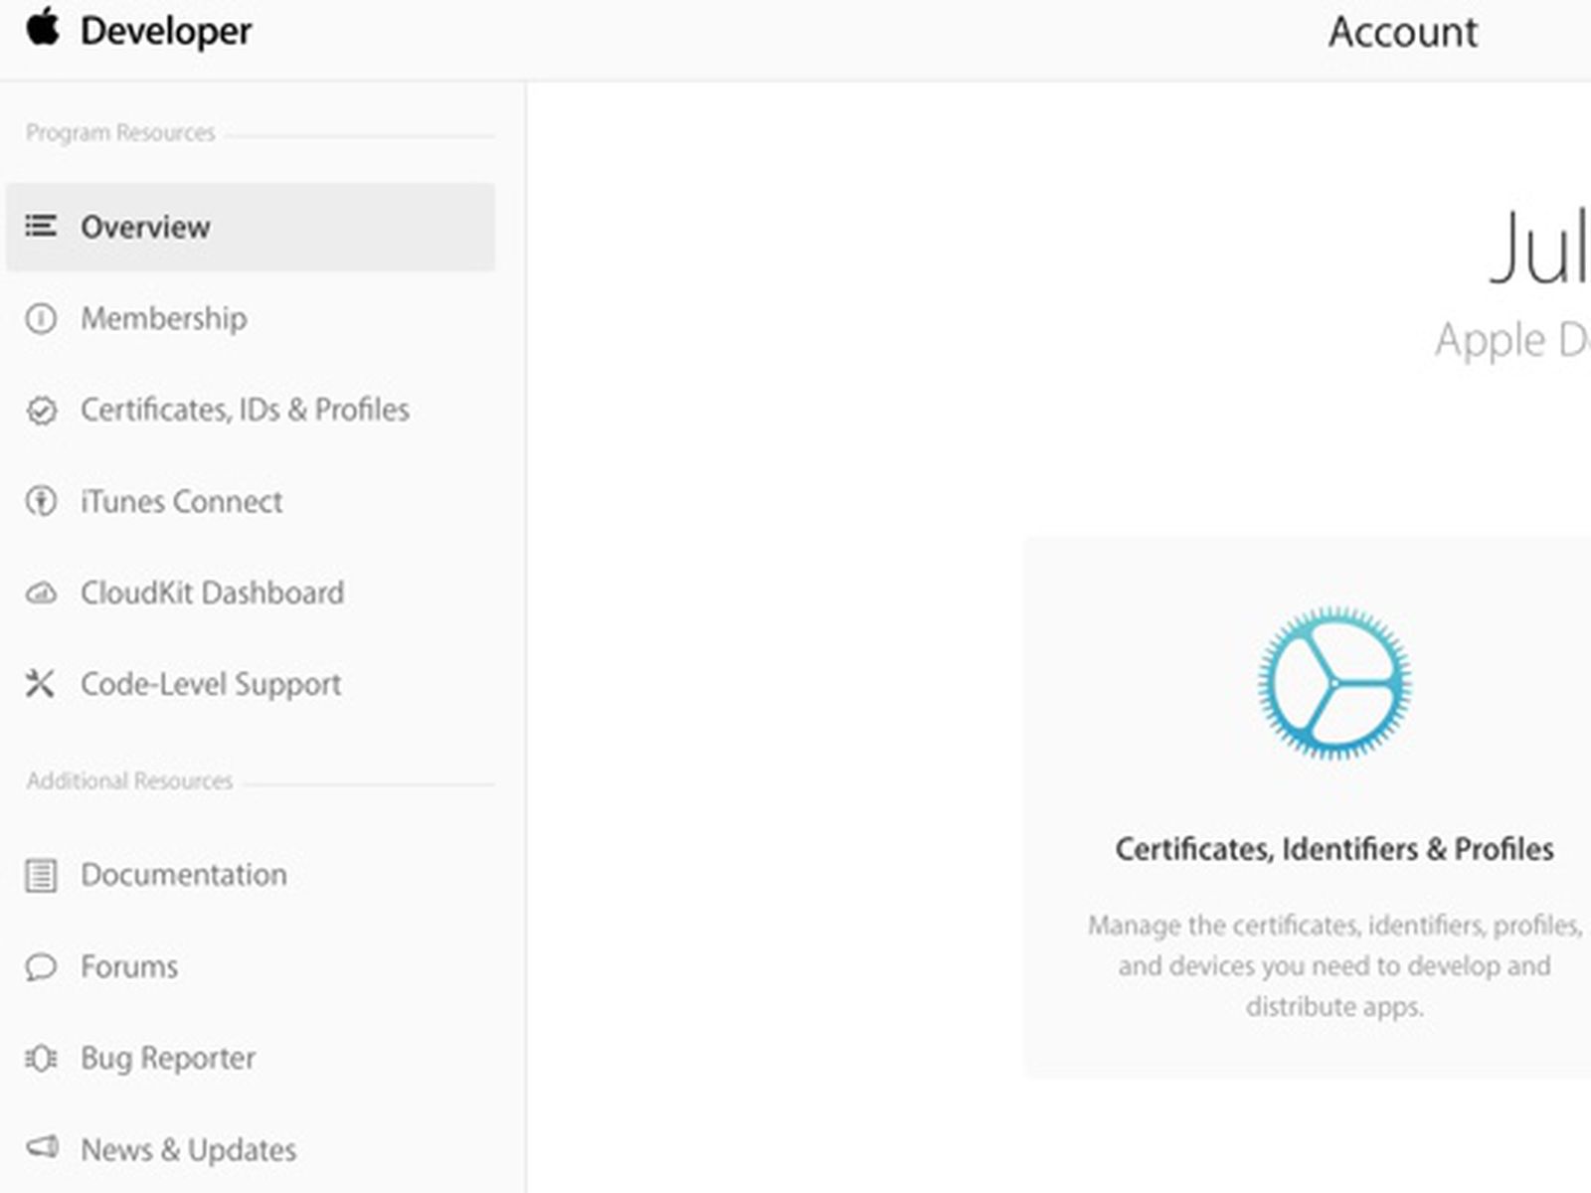
Task: Click the Program Resources section label
Action: coord(120,133)
